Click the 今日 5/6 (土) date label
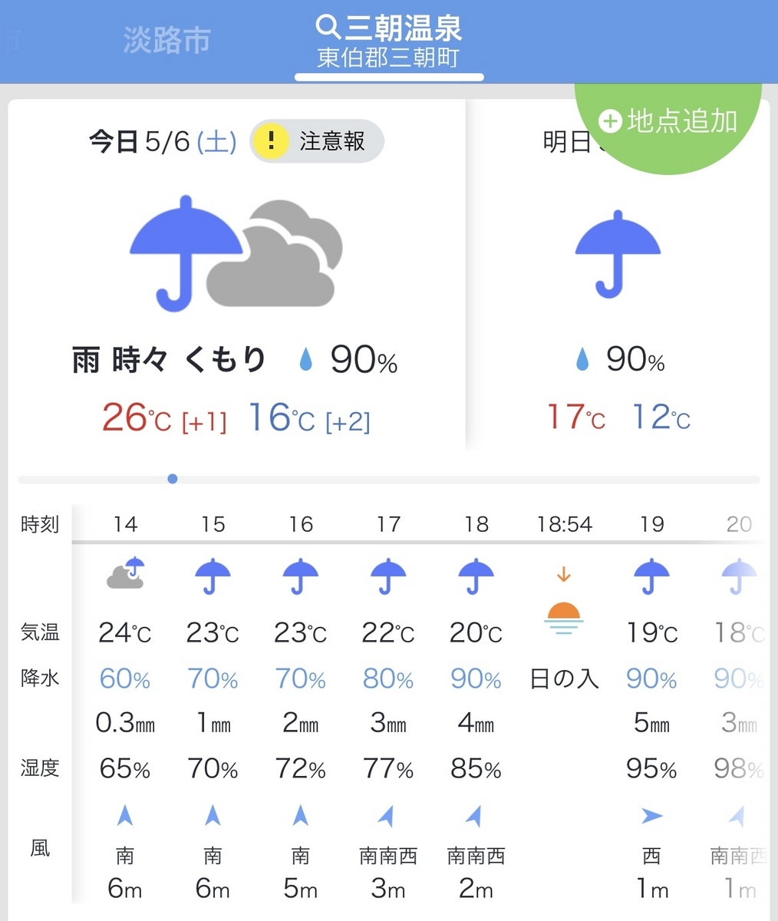 pyautogui.click(x=163, y=142)
